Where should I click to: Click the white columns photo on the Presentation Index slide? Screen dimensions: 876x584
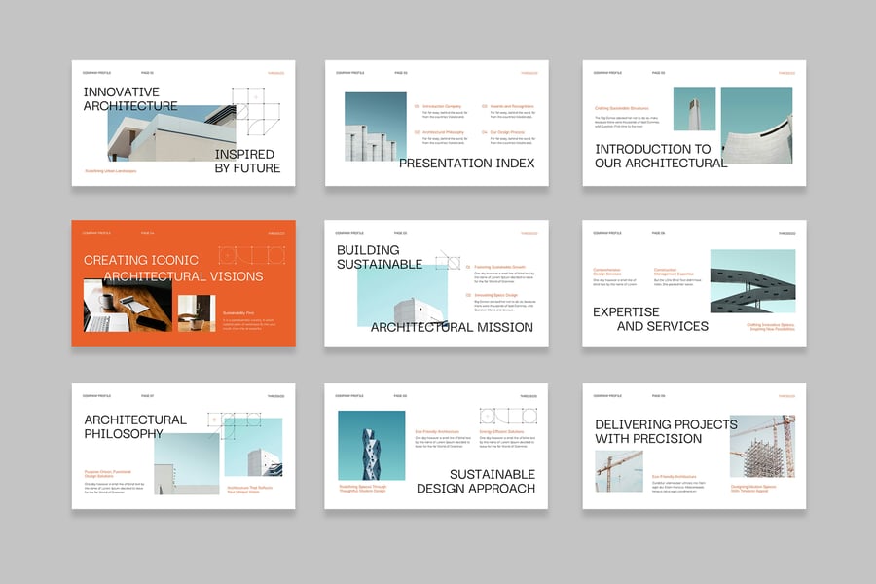tap(376, 127)
